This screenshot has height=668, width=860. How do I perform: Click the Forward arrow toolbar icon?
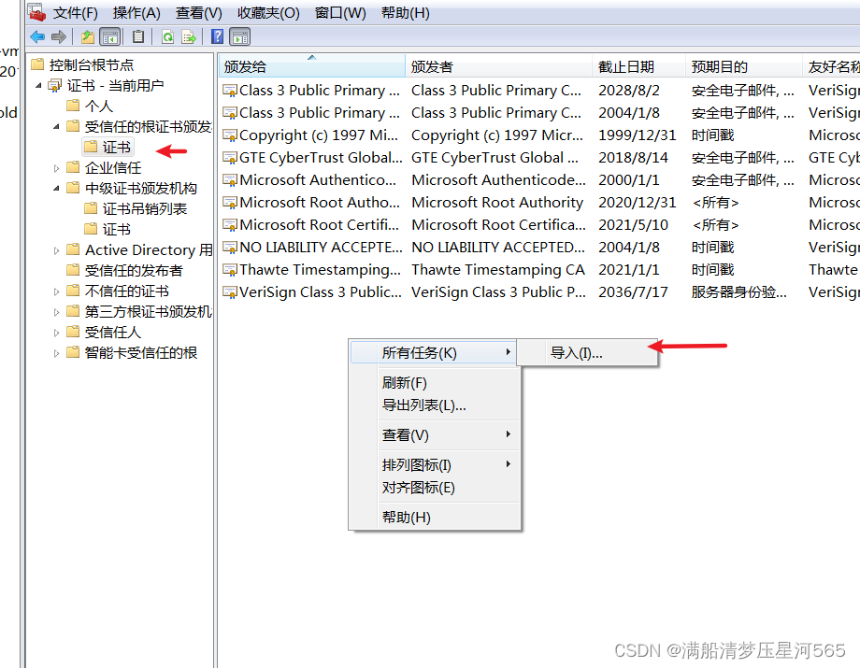coord(58,36)
